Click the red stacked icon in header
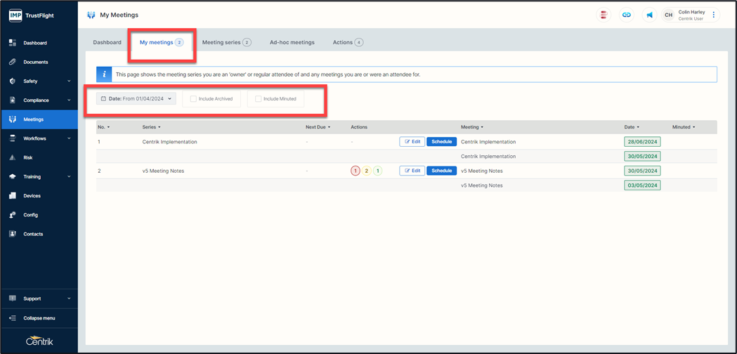Image resolution: width=737 pixels, height=354 pixels. tap(603, 15)
